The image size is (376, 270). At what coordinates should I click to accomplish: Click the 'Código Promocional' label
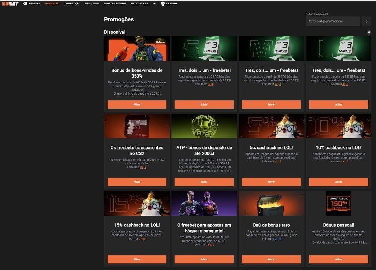pyautogui.click(x=317, y=14)
